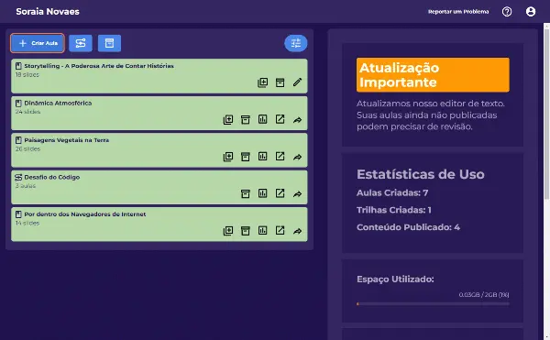Open Paisagens Vegetais na Terra externally

click(x=280, y=157)
